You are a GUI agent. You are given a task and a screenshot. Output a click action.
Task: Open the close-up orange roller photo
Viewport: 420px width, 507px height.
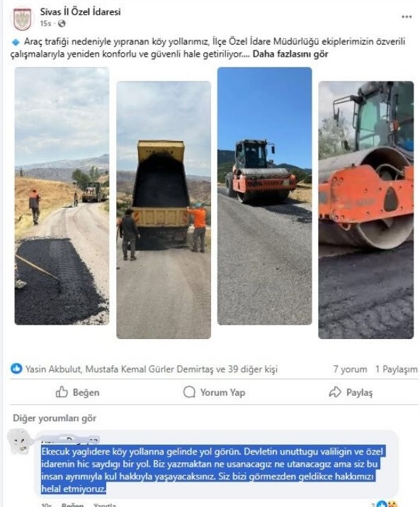click(x=366, y=210)
